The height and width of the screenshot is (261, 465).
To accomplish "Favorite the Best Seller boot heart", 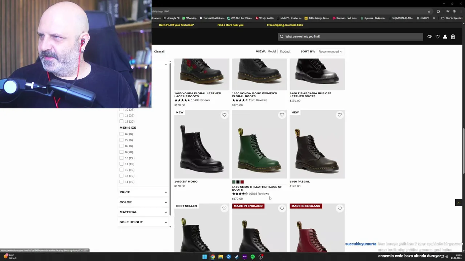I will tap(224, 208).
